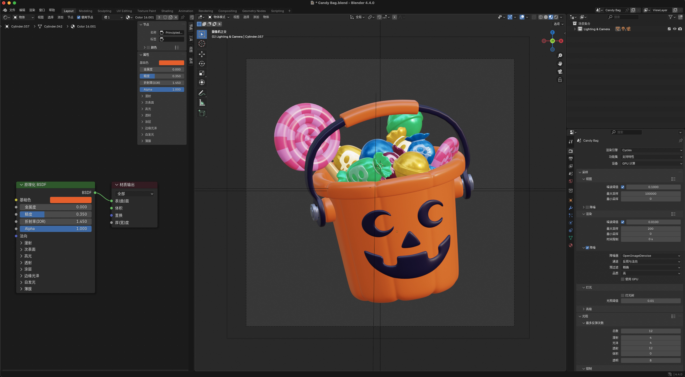
Task: Open the 渲染 menu in top bar
Action: tap(32, 10)
